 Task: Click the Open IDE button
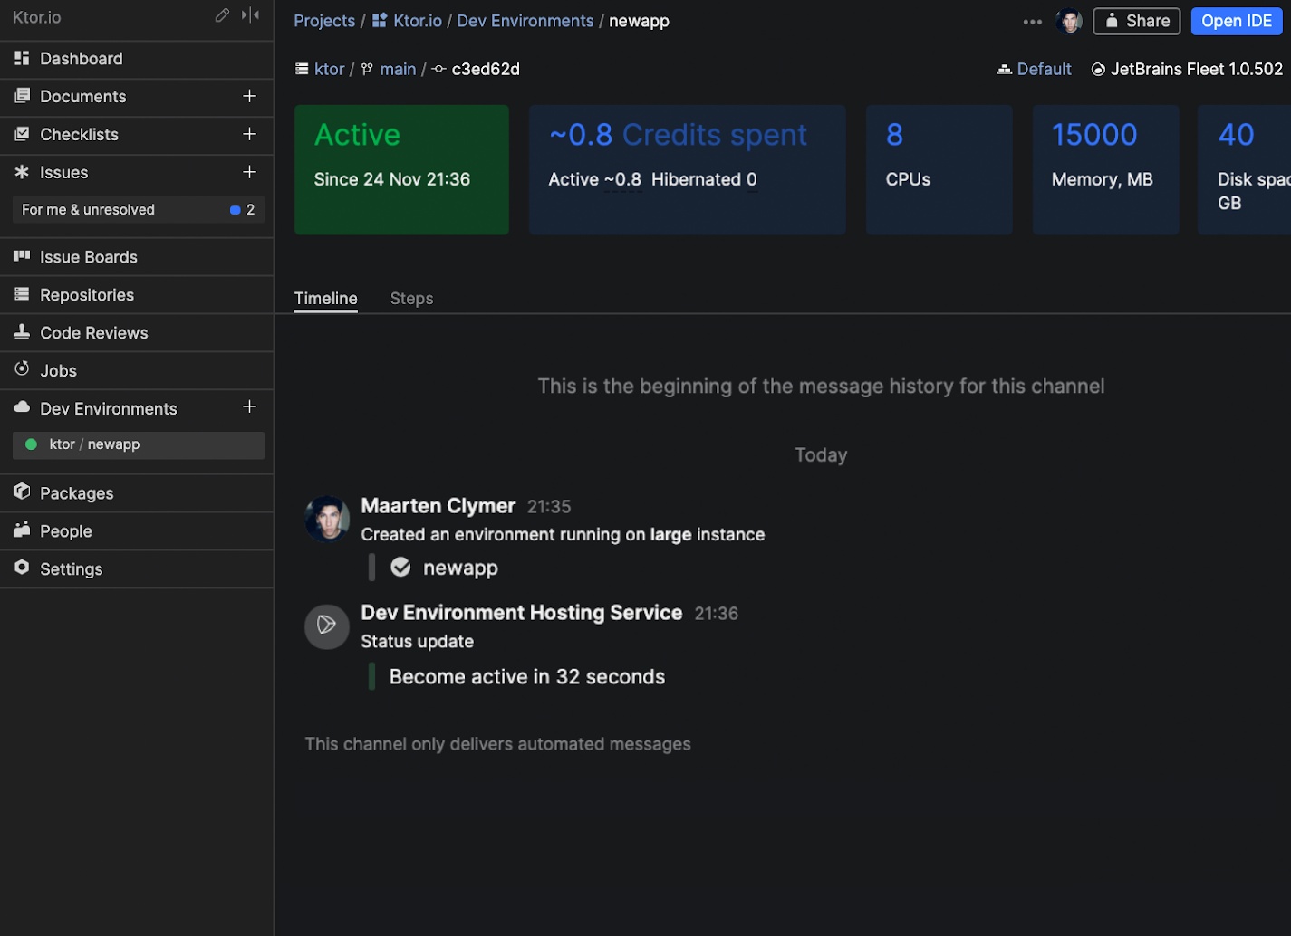1236,21
